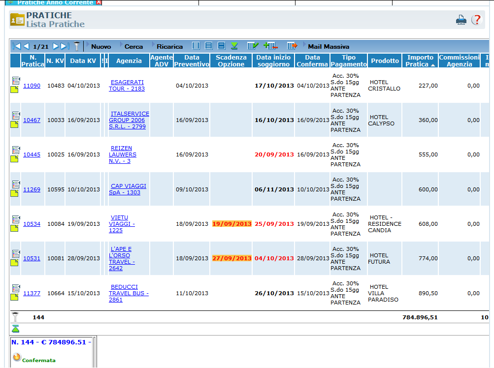Click yellow note icon for pratica 11090
The height and width of the screenshot is (368, 494).
tap(14, 90)
